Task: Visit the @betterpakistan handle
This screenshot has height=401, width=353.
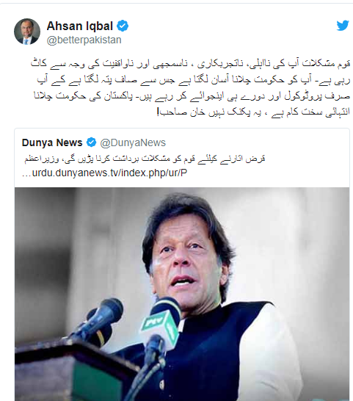Action: (x=84, y=40)
